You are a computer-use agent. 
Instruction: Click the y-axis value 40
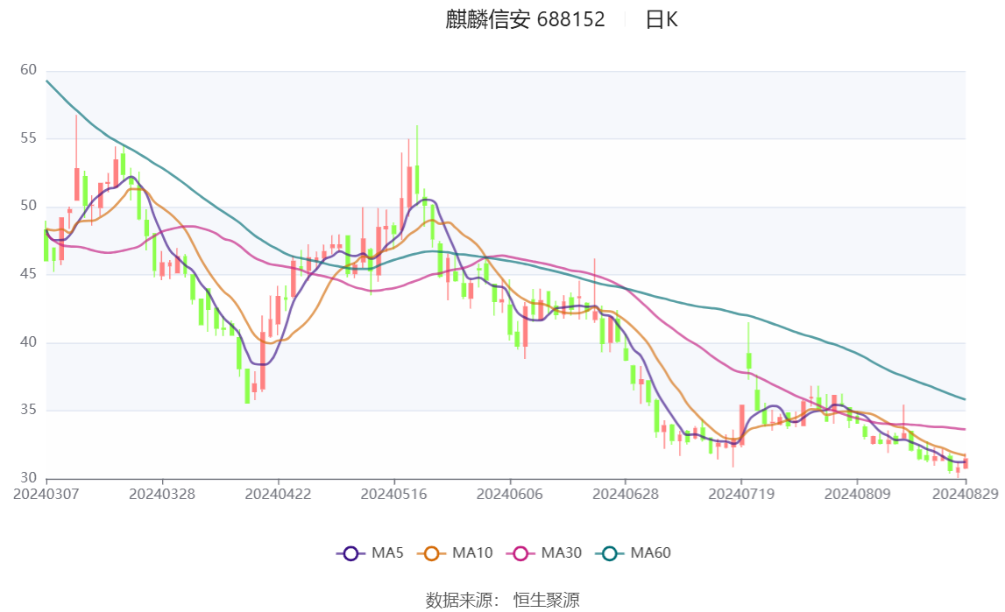[29, 341]
